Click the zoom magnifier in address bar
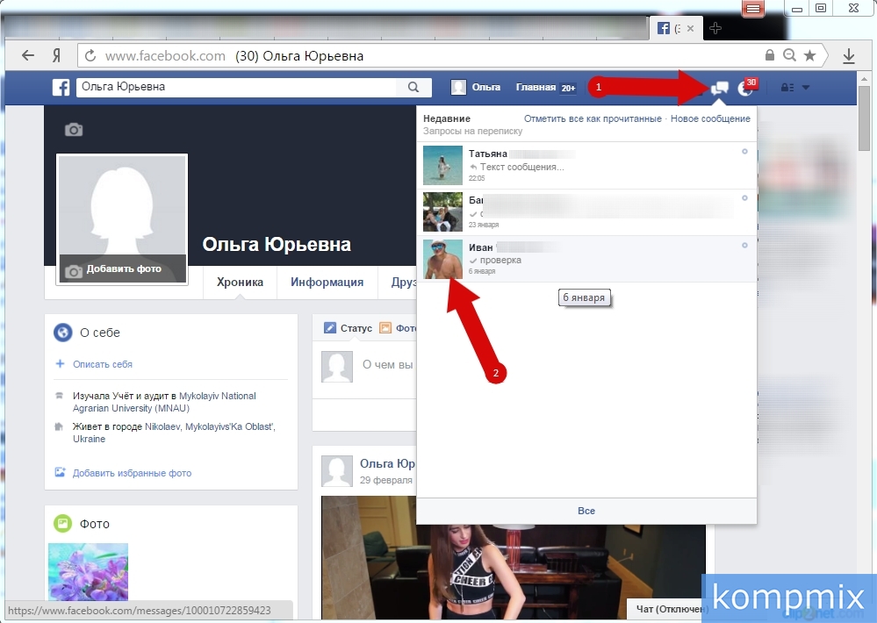 789,54
